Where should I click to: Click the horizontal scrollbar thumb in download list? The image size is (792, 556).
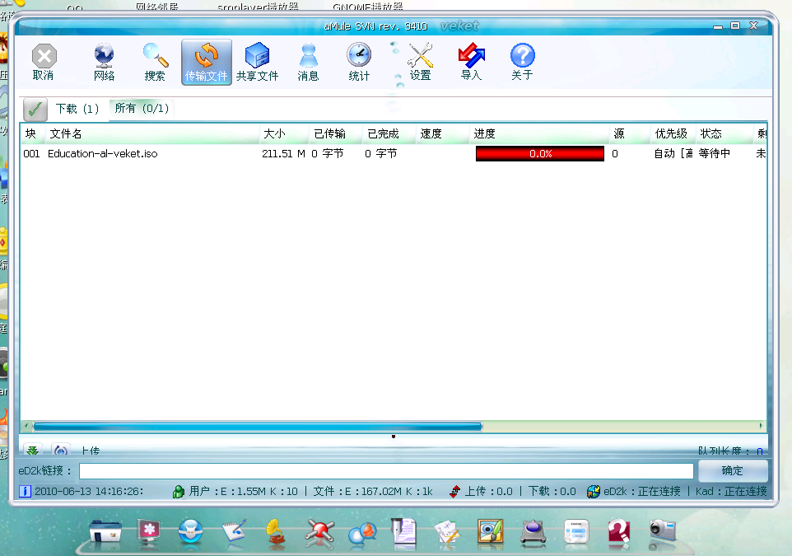[x=258, y=426]
